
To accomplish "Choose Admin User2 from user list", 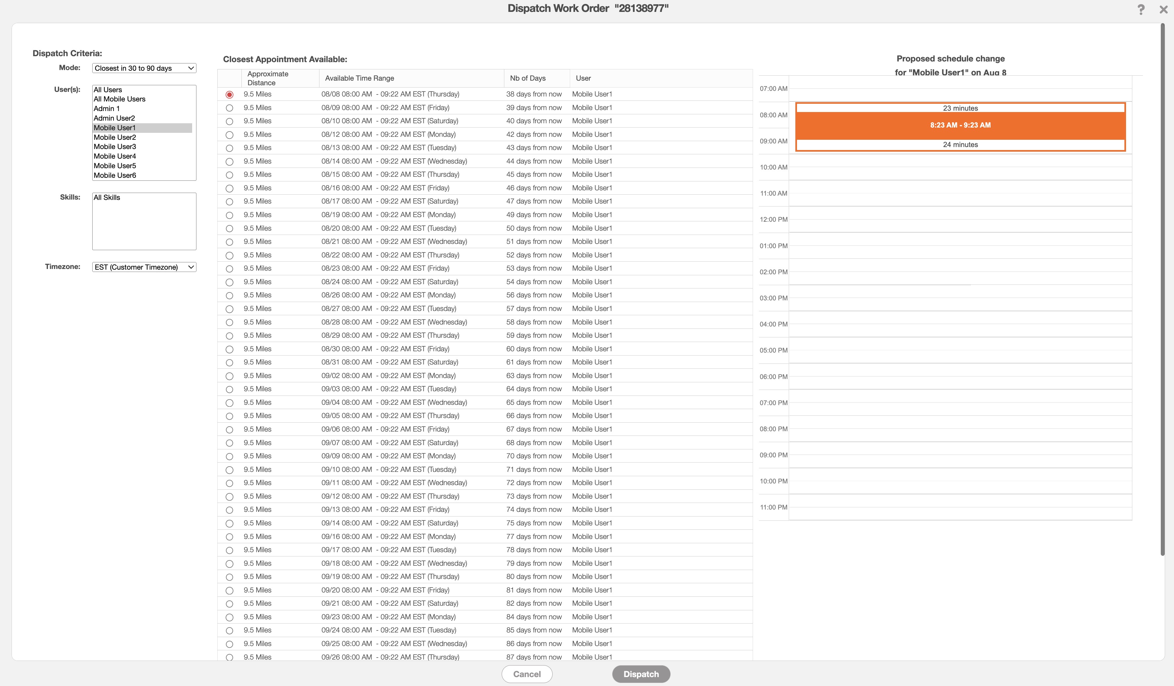I will click(x=114, y=118).
